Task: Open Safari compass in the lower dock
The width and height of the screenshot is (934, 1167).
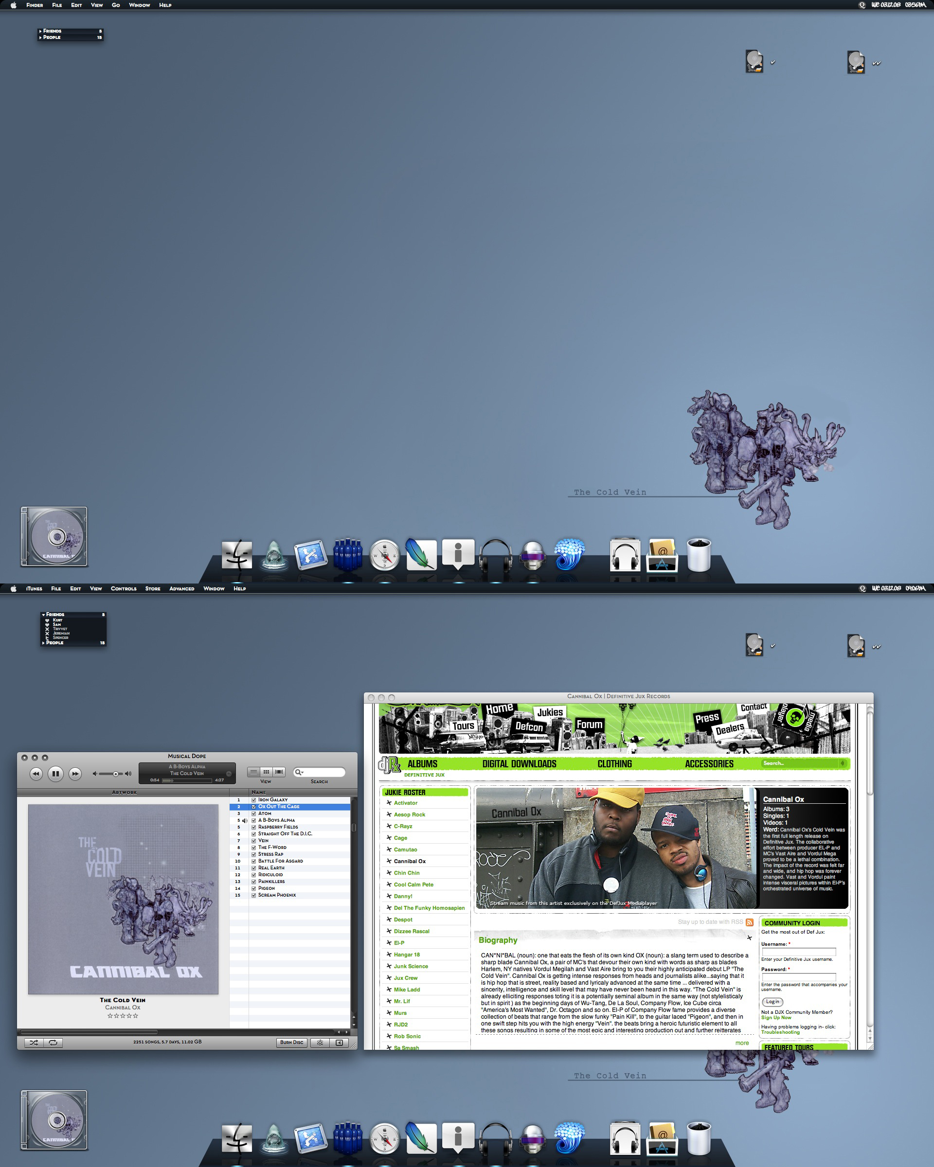Action: click(384, 1138)
